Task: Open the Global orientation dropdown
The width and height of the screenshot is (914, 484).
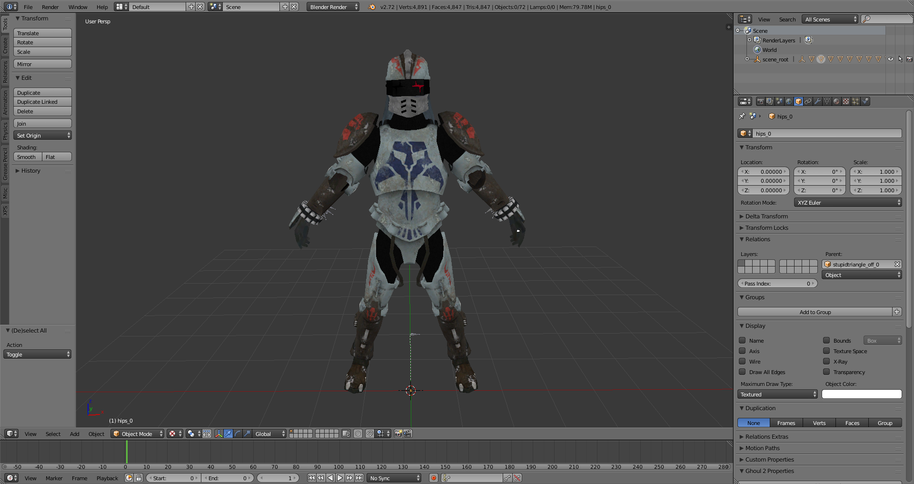Action: click(x=269, y=434)
